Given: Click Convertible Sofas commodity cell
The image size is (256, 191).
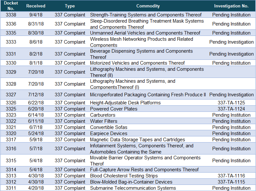Looking at the screenshot, I should point(109,127).
